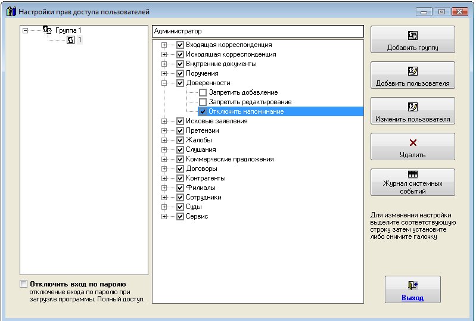Expand Внутренние документы node
The height and width of the screenshot is (321, 476).
(x=164, y=64)
